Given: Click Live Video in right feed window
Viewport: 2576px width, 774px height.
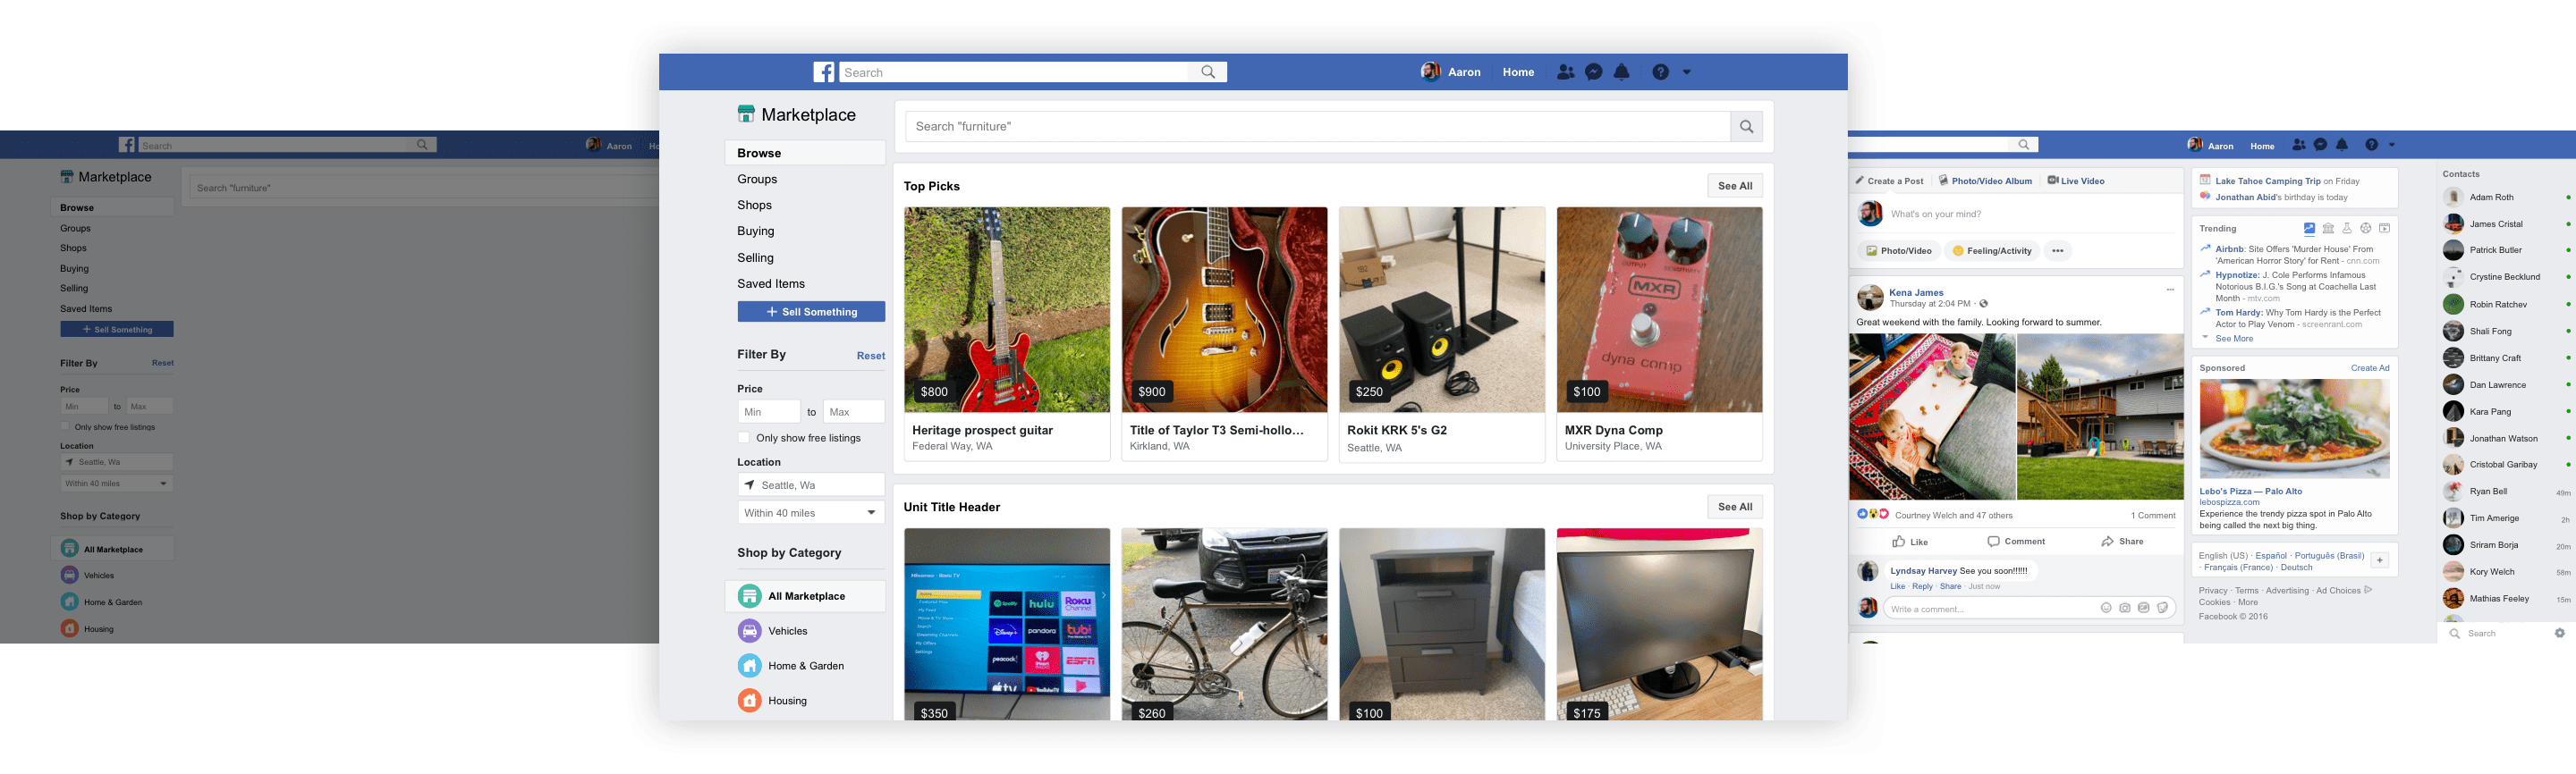Looking at the screenshot, I should pyautogui.click(x=2076, y=181).
